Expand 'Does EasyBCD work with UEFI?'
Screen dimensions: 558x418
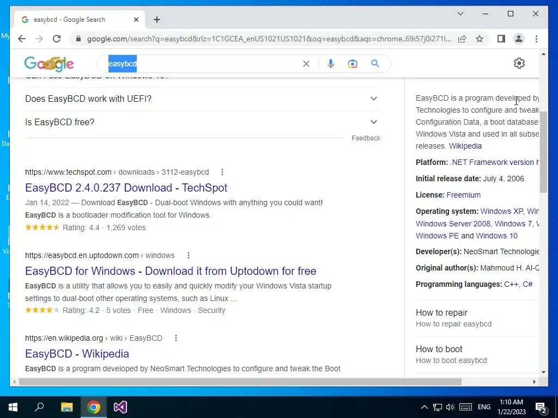pos(203,99)
